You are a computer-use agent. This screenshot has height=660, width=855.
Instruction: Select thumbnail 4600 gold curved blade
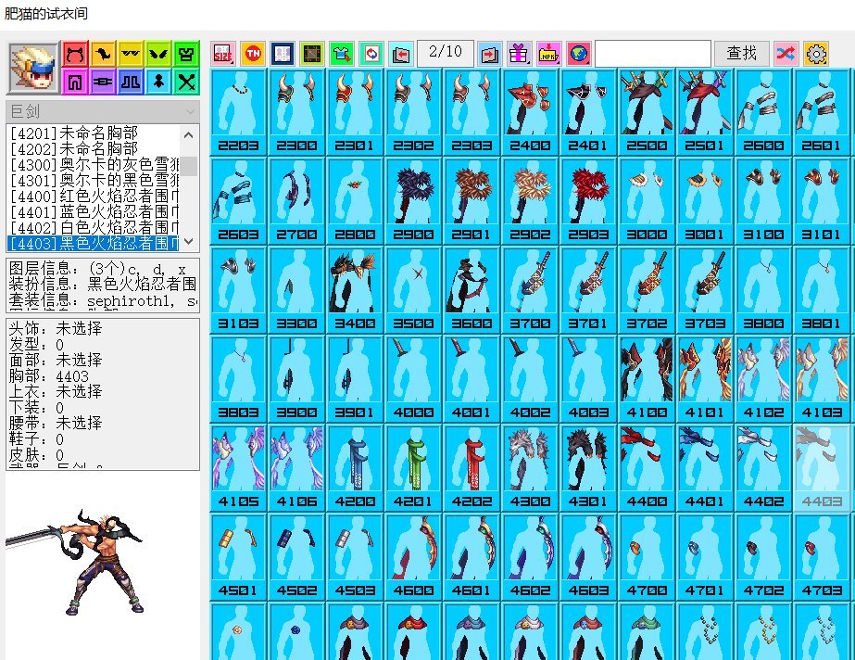[x=413, y=556]
